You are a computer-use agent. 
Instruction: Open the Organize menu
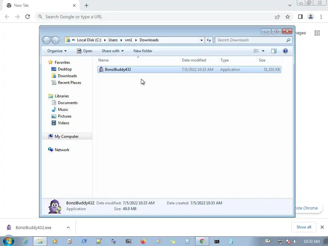[57, 51]
